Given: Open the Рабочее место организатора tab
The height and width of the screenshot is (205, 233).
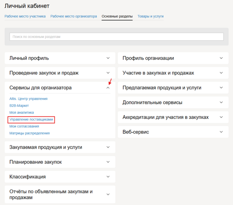Looking at the screenshot, I should pos(73,16).
